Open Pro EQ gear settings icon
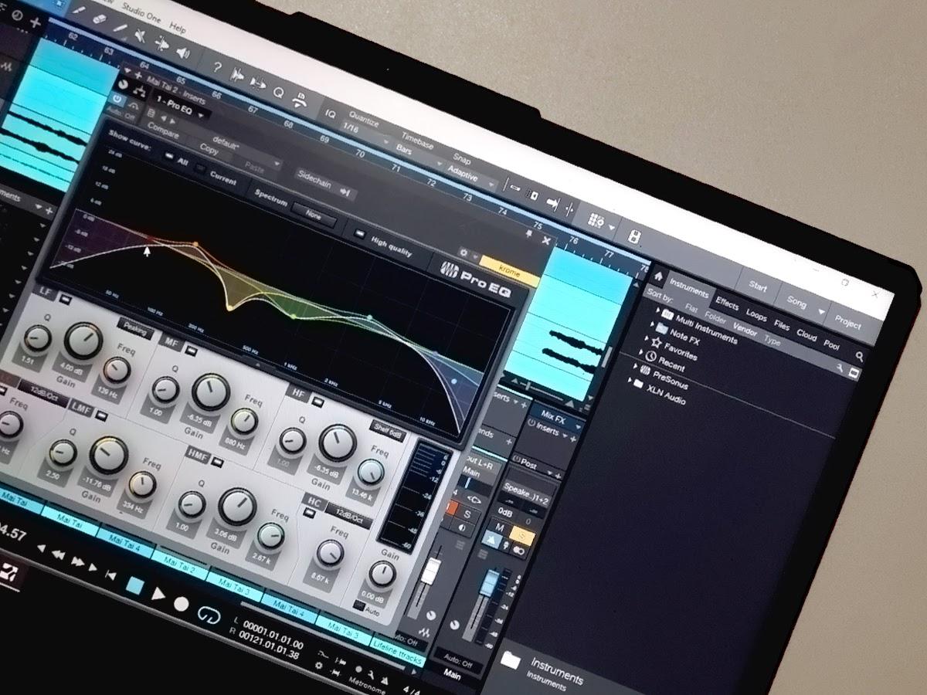The width and height of the screenshot is (927, 695). click(463, 252)
